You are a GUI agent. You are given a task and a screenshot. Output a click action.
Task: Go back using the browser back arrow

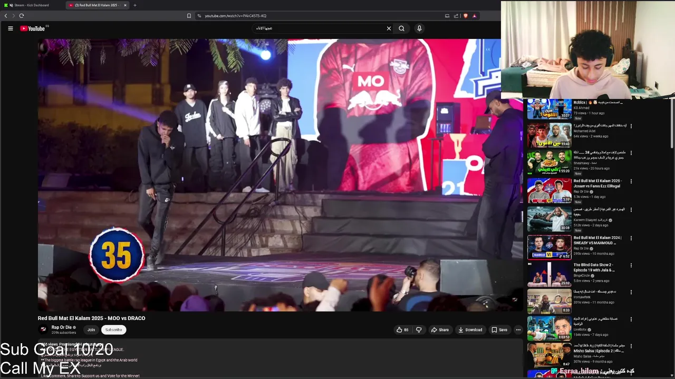click(x=6, y=16)
